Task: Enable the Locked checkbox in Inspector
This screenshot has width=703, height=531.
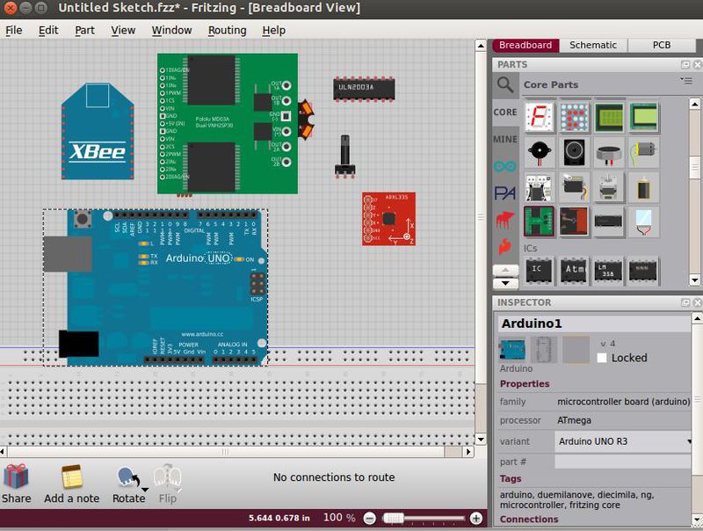Action: (603, 358)
